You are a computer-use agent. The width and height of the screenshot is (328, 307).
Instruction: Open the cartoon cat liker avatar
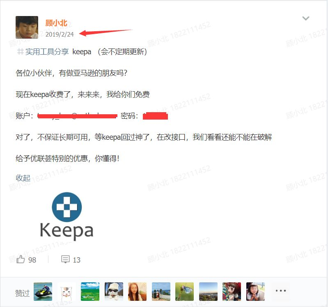[67, 291]
